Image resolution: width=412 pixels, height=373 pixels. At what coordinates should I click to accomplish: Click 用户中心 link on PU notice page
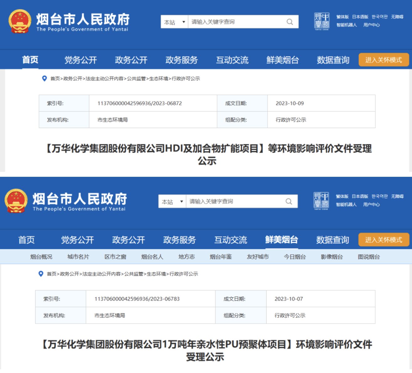tap(372, 205)
